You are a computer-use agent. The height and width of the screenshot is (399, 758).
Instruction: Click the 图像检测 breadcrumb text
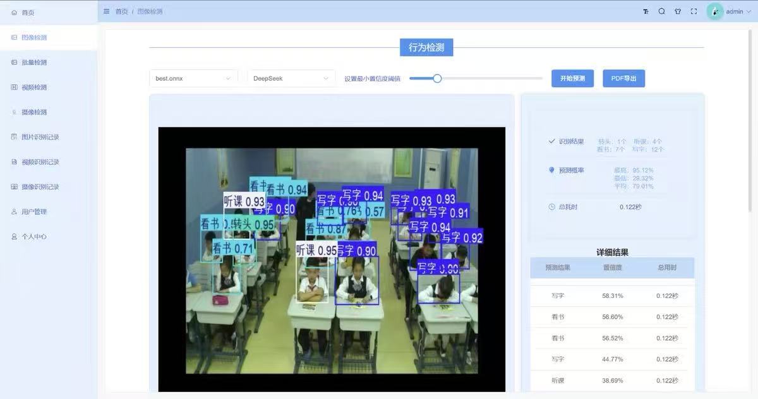click(150, 11)
